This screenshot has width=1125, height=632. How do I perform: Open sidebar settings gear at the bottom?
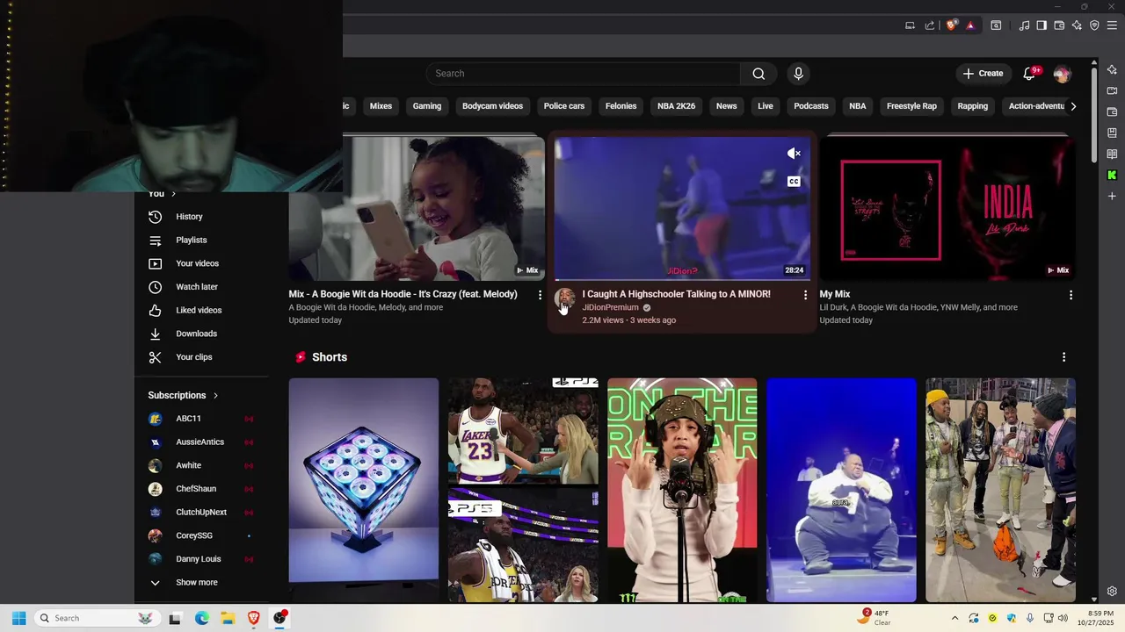coord(1112,592)
